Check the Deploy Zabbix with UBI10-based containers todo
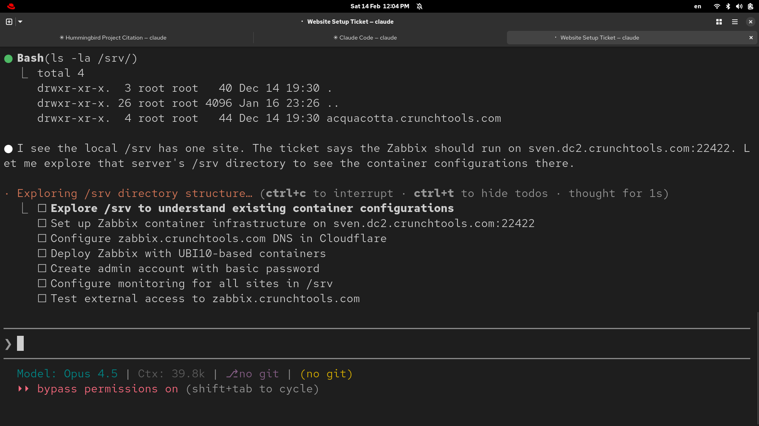The image size is (759, 426). [42, 253]
